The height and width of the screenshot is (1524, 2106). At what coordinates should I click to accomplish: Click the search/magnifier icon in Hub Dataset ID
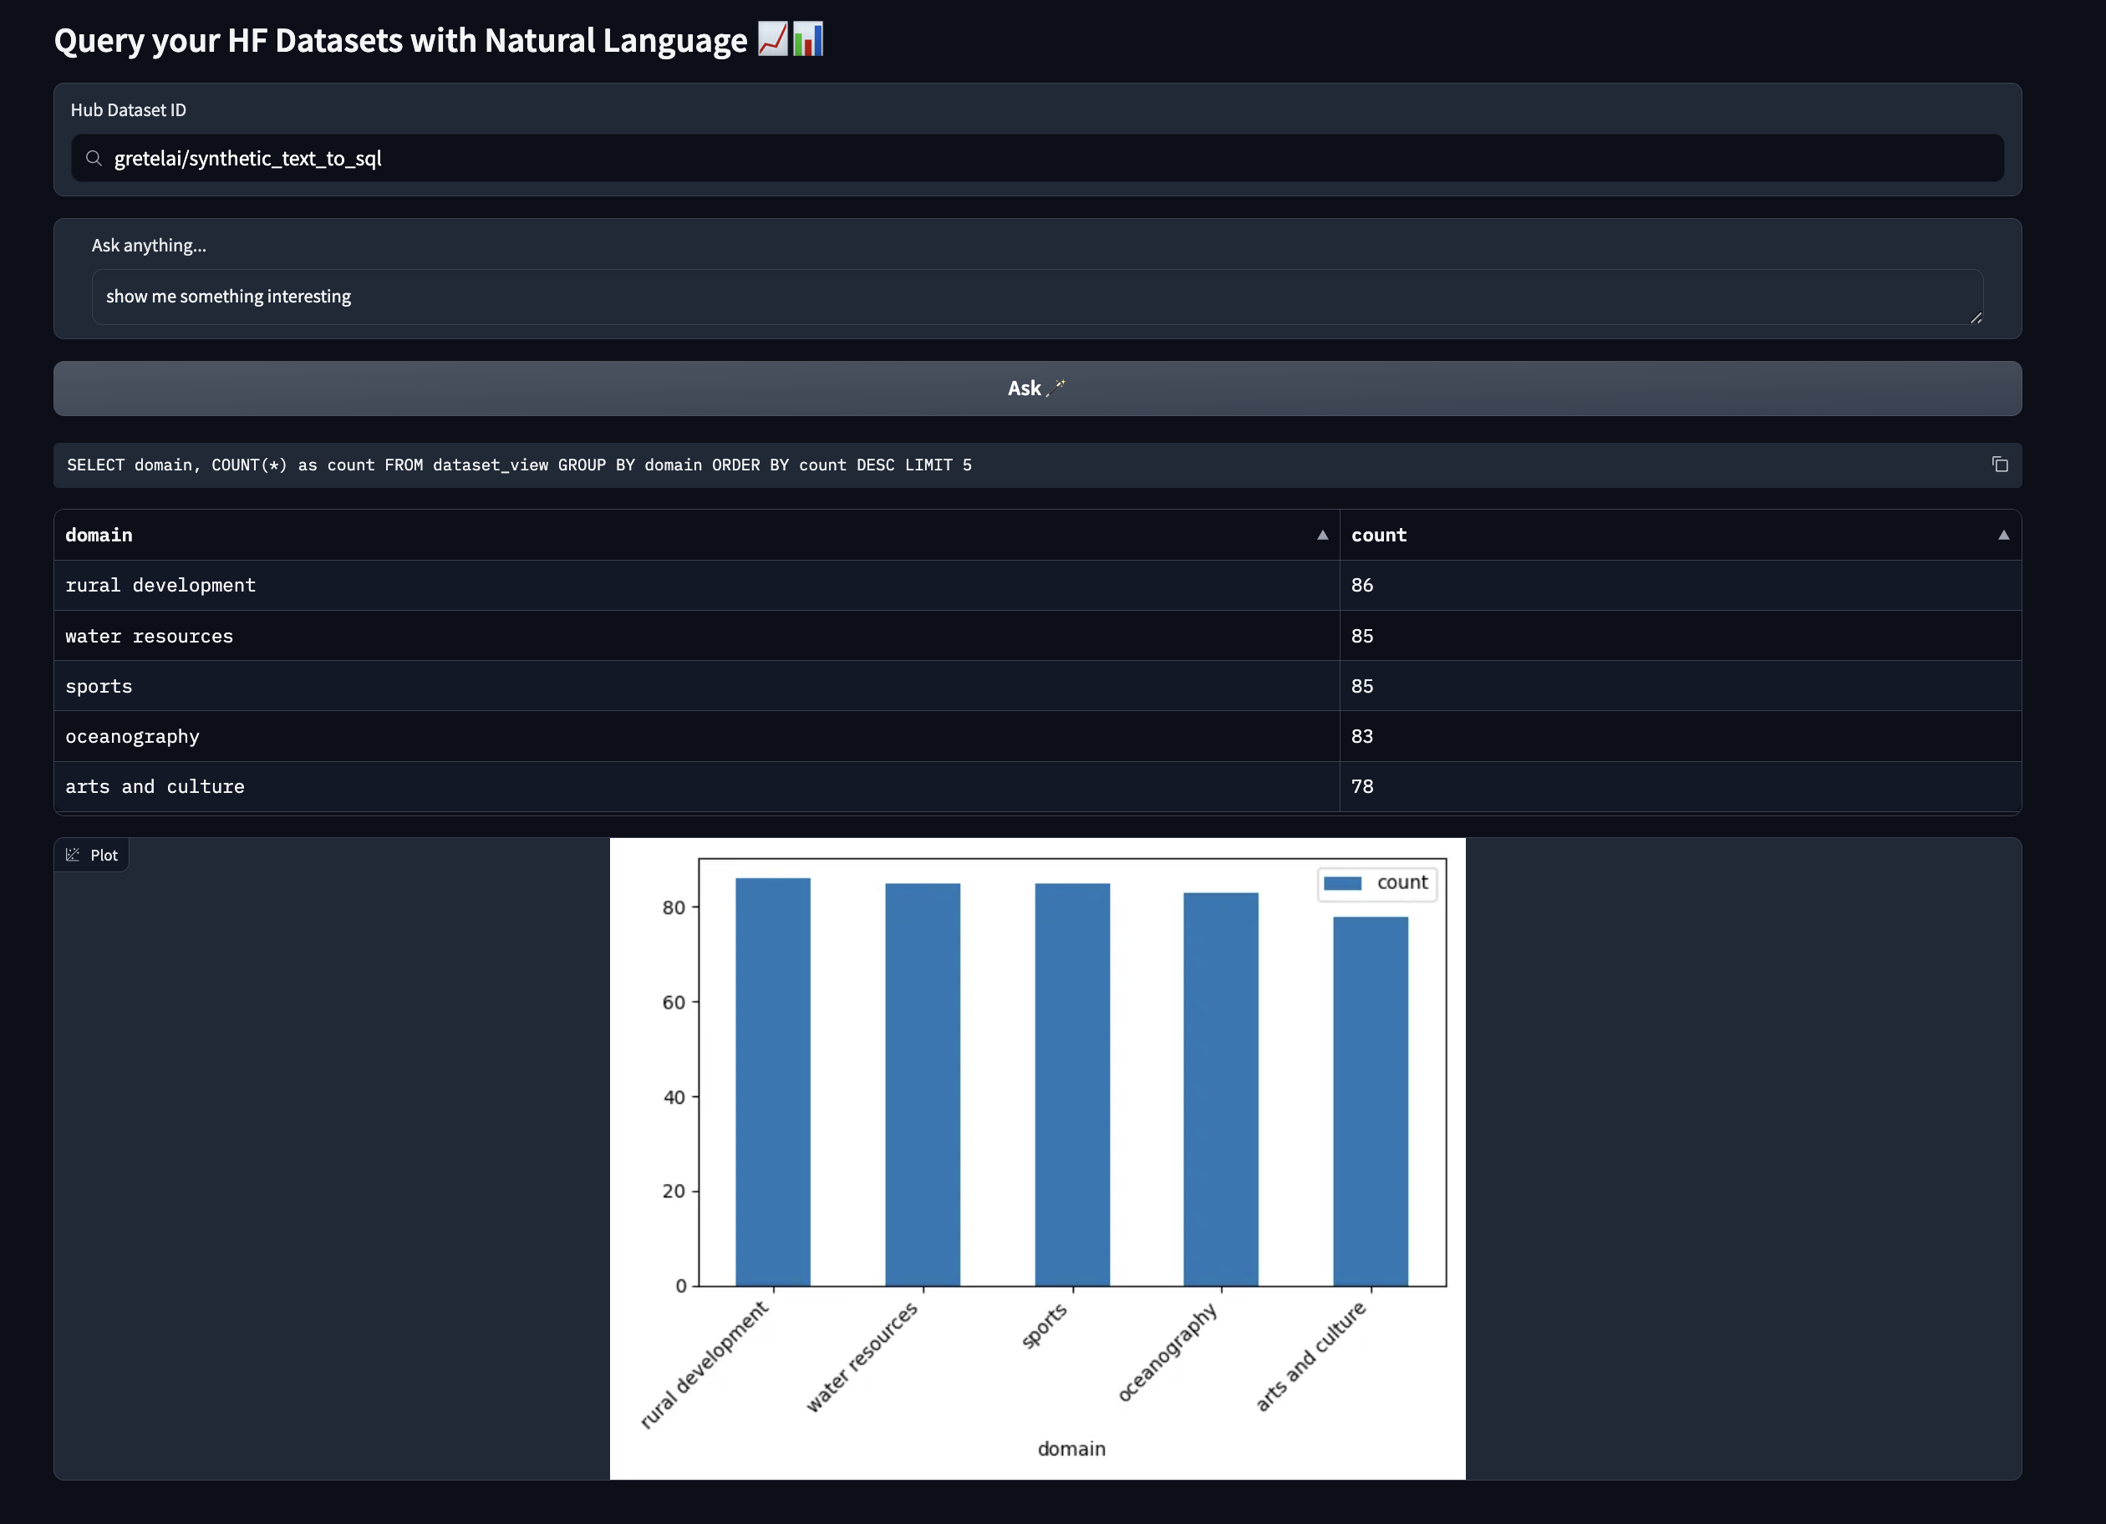click(x=92, y=157)
